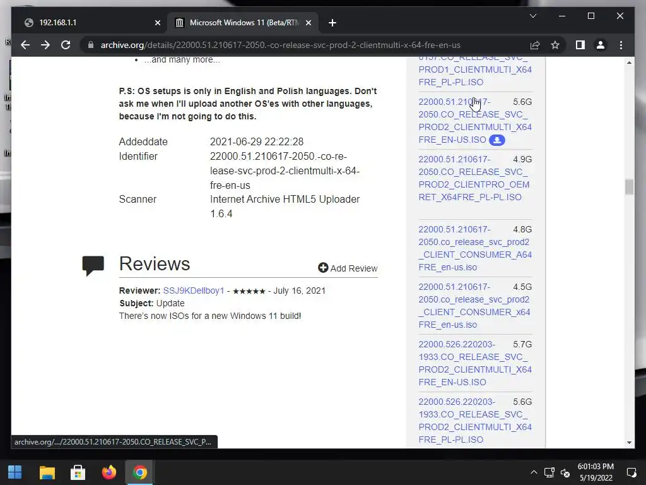Viewport: 646px width, 485px height.
Task: Download the 5.6G PROD2 CLIENTMULTI X64 EN-US ISO
Action: (x=475, y=121)
